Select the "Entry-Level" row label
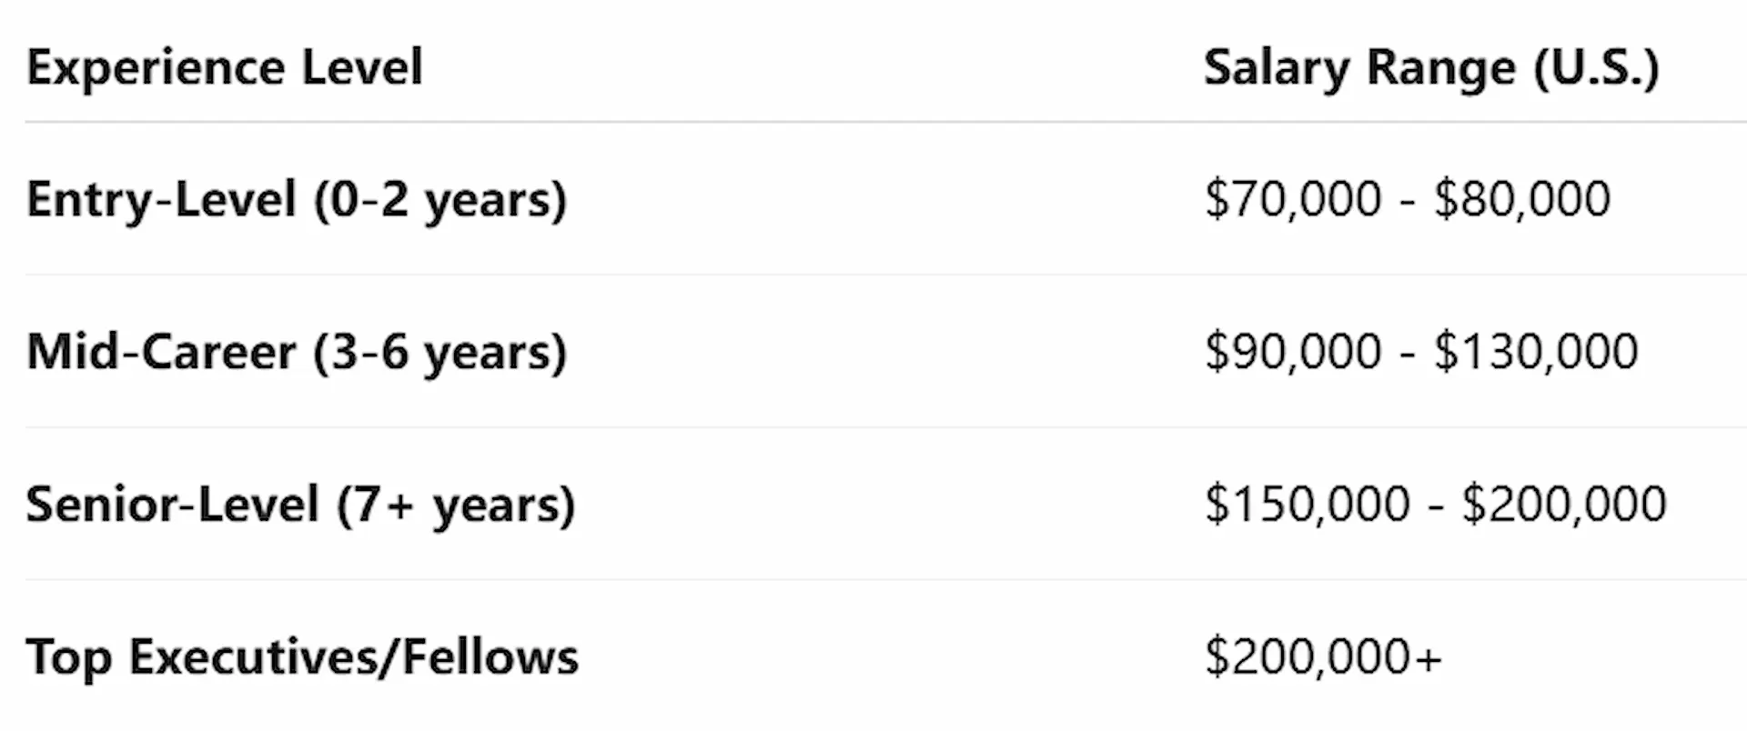Viewport: 1747px width, 731px height. [x=161, y=199]
